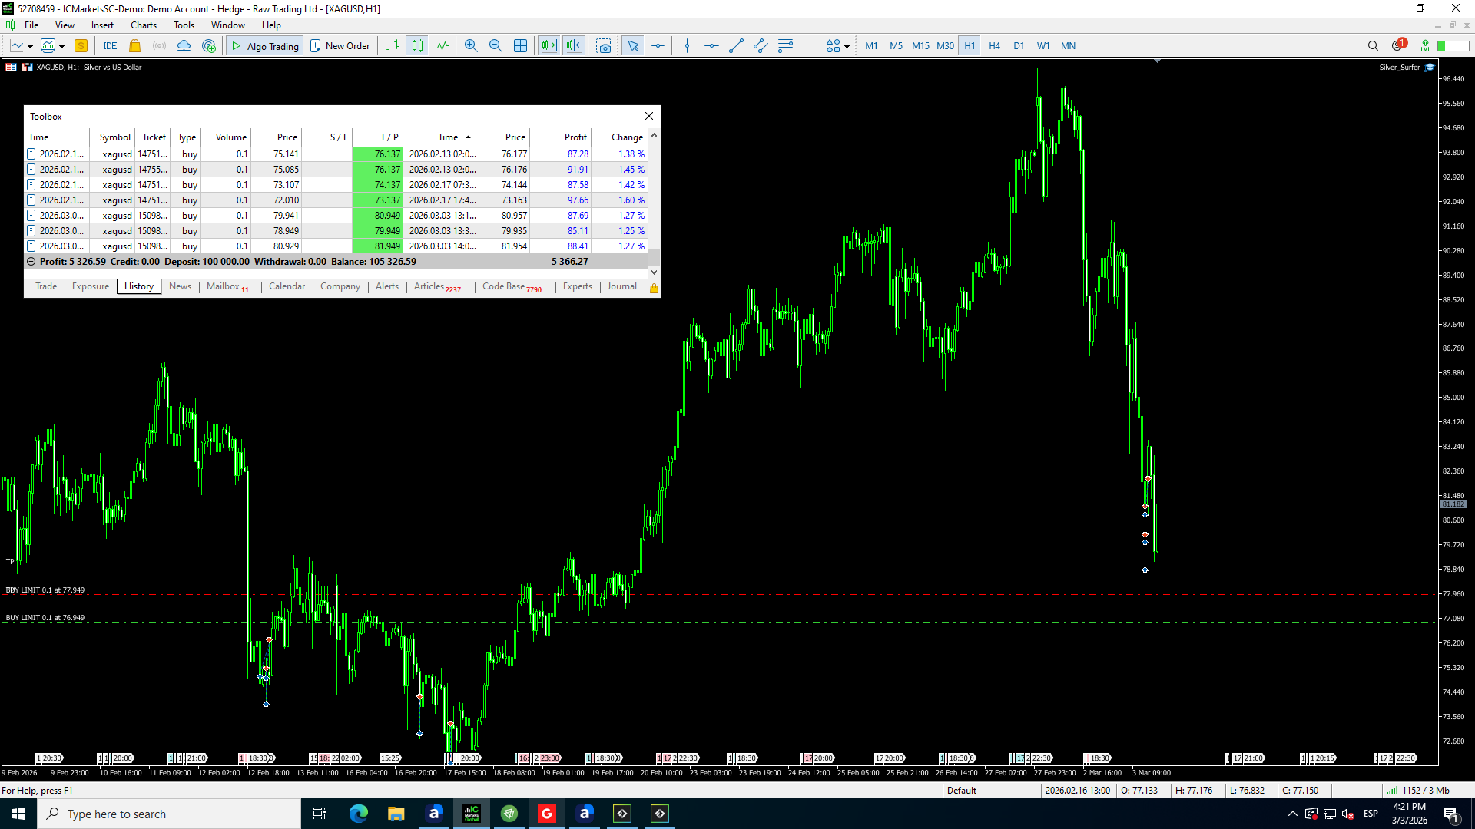Toggle chart shift button
1475x829 pixels.
(x=574, y=46)
